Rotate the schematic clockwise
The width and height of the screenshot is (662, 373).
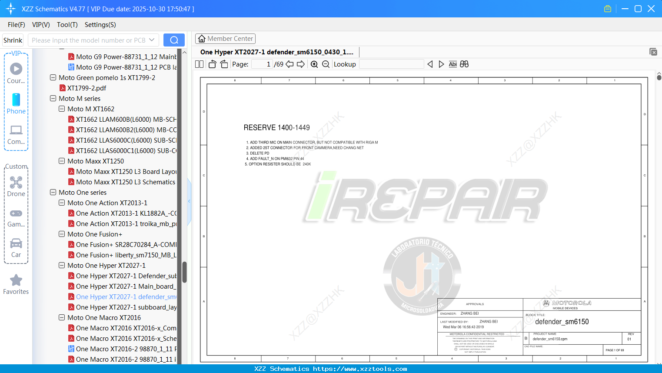[223, 64]
